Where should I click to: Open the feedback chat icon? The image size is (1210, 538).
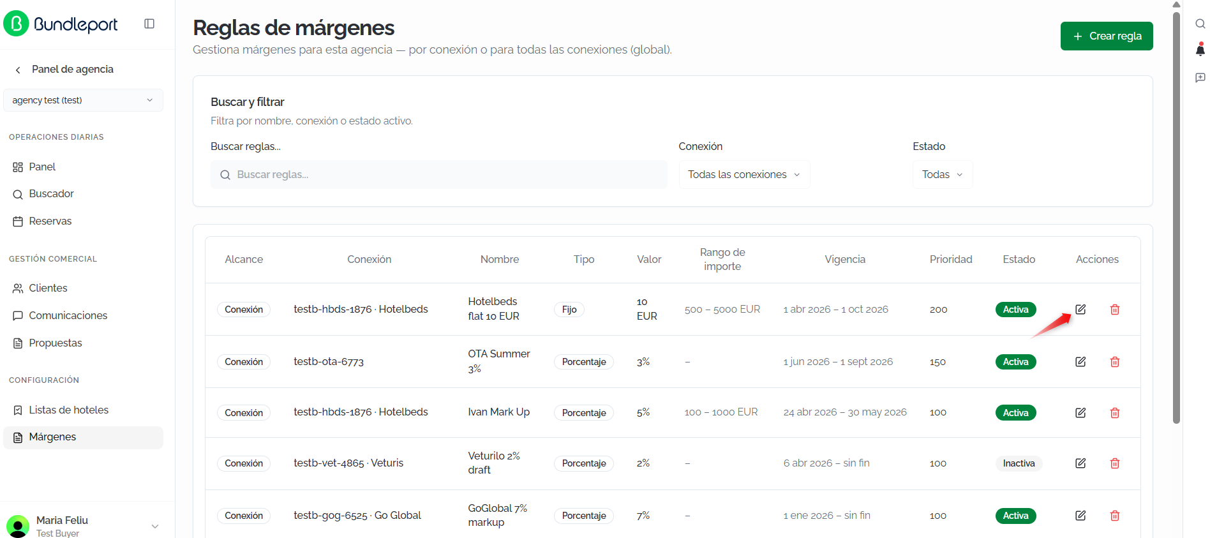tap(1200, 77)
